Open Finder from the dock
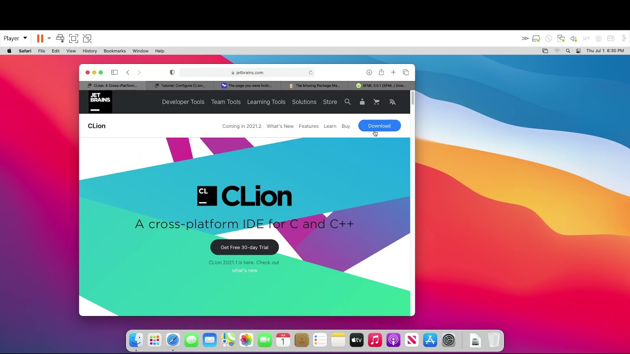The width and height of the screenshot is (630, 354). point(136,340)
